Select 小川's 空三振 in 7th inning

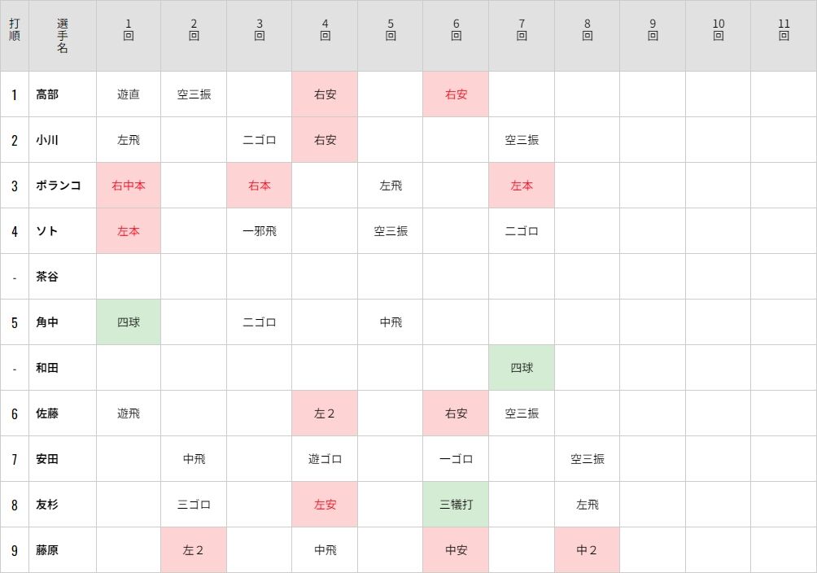click(x=522, y=140)
